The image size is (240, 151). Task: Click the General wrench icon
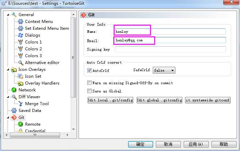pyautogui.click(x=14, y=15)
